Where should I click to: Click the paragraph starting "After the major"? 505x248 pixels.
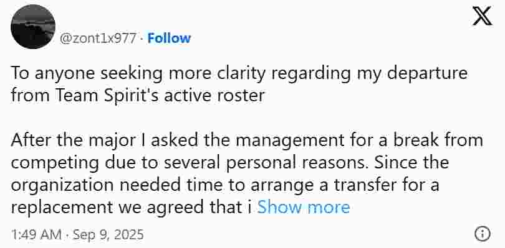click(x=247, y=174)
